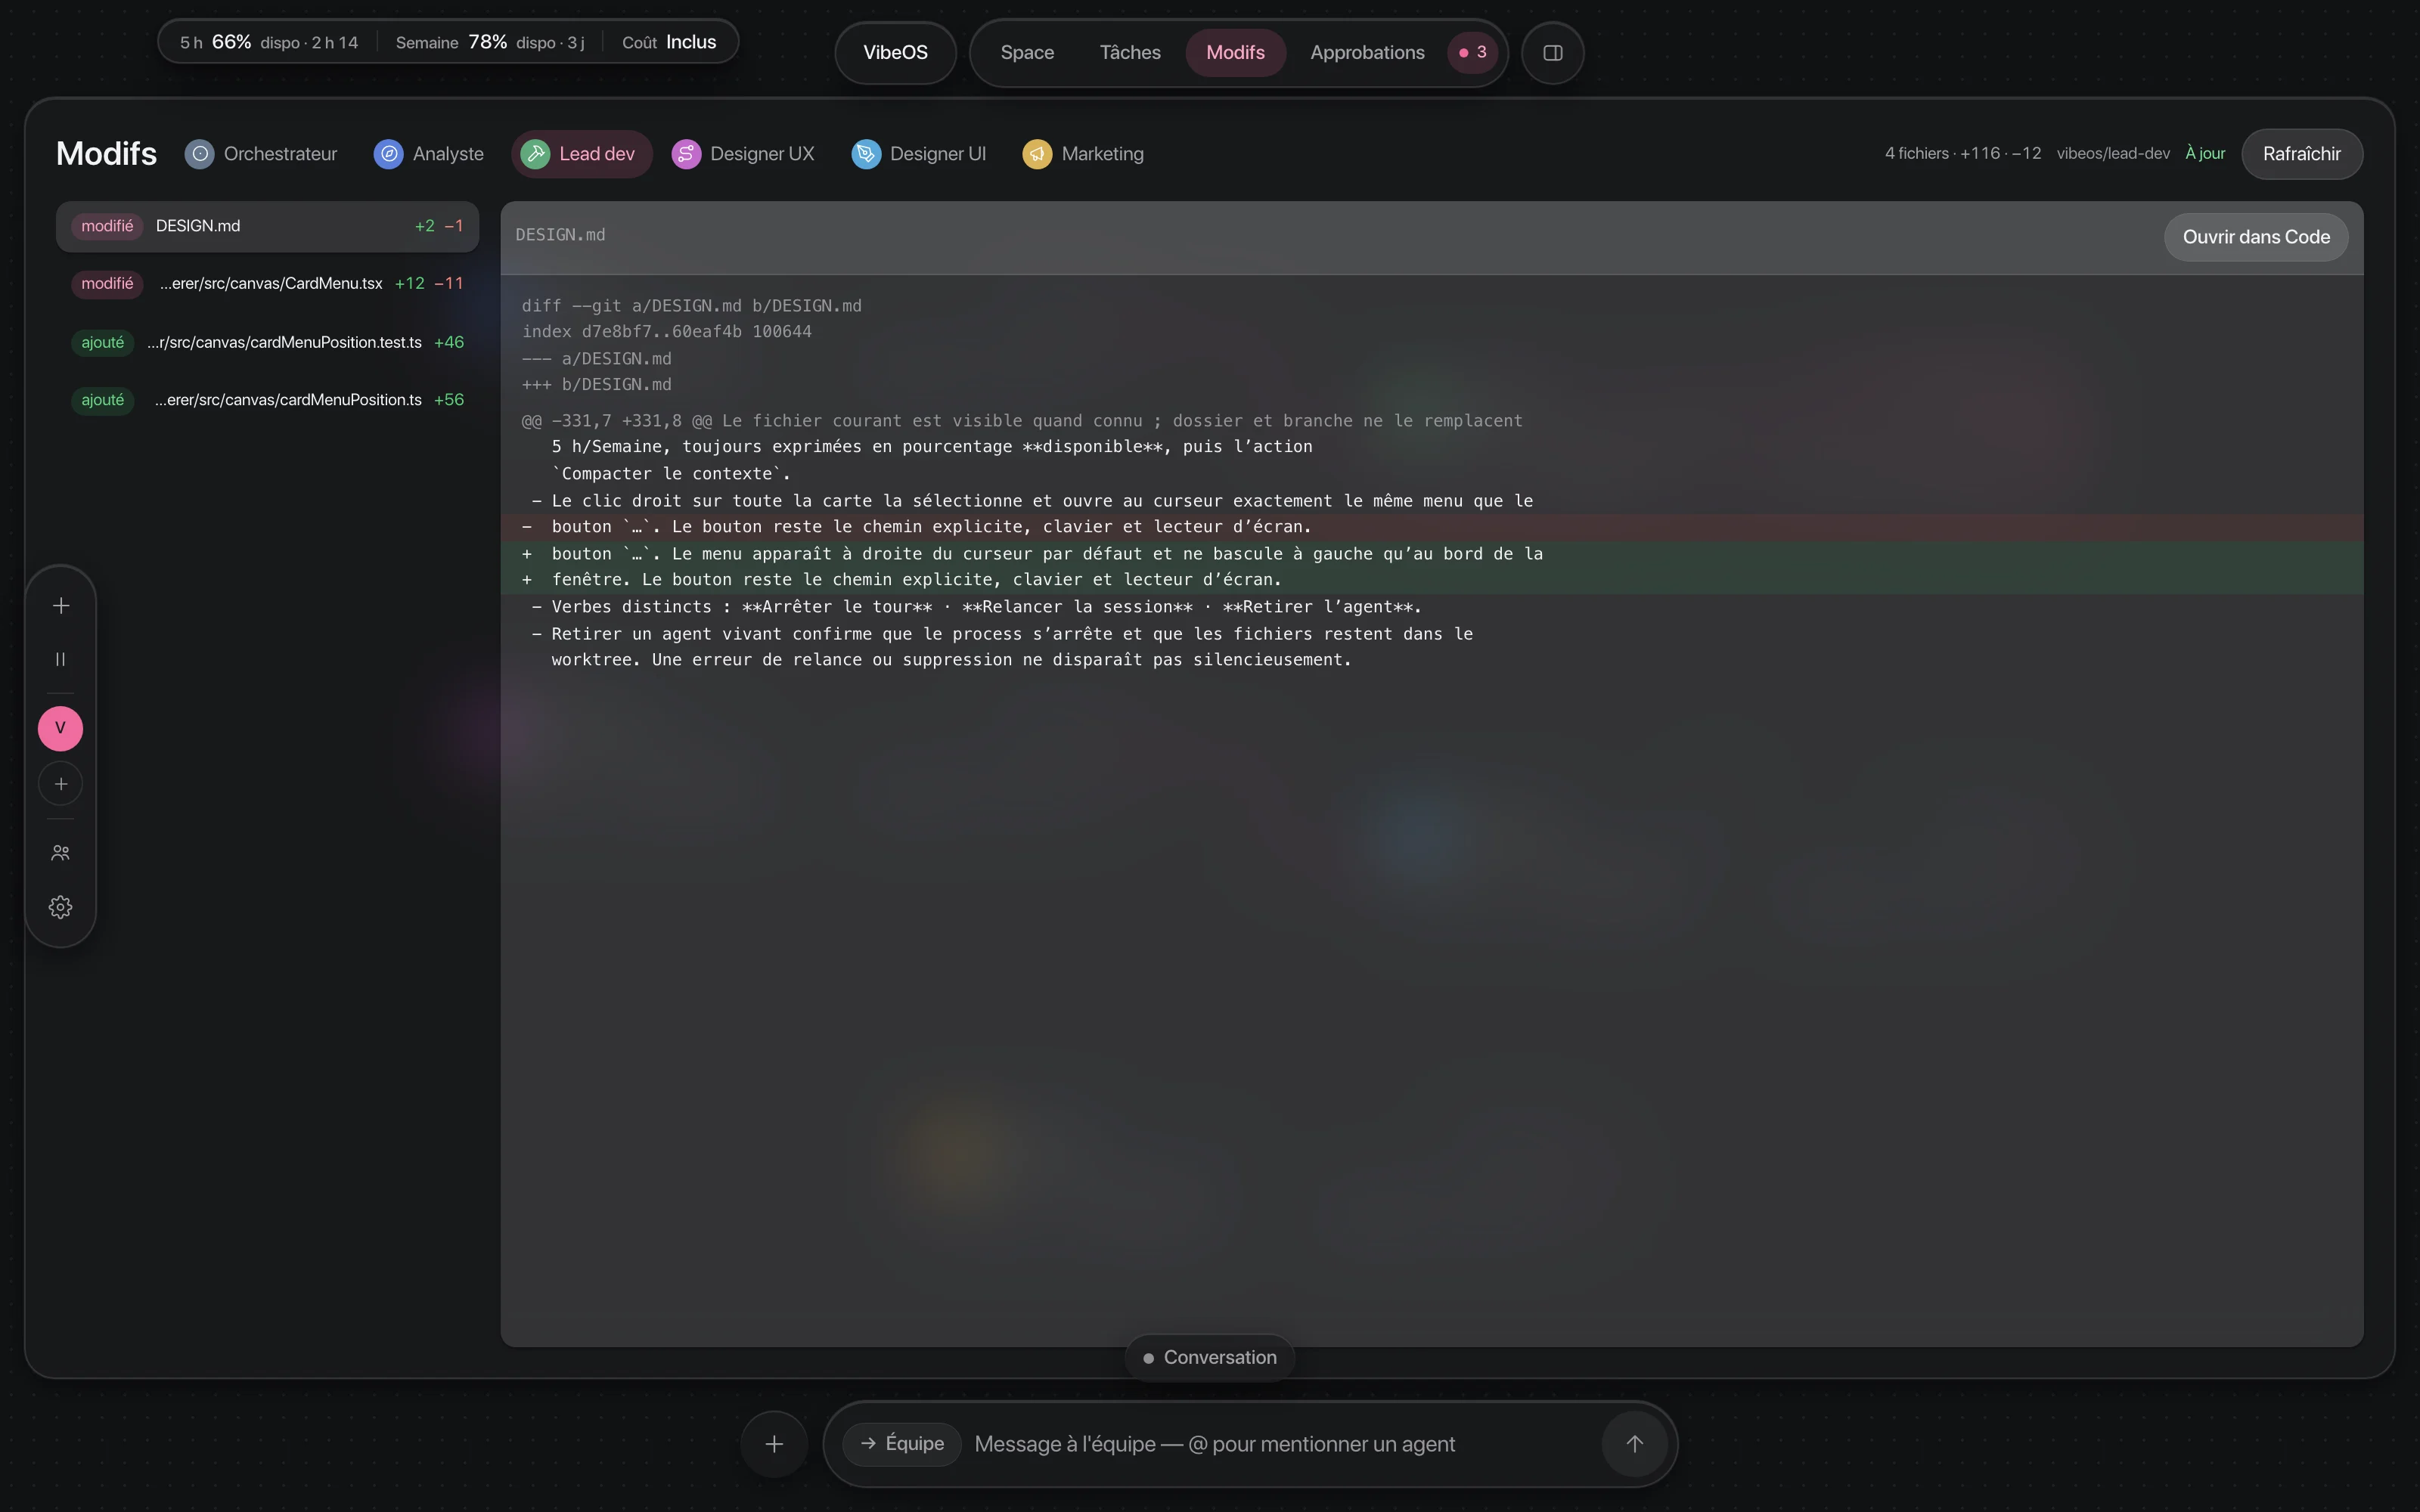The height and width of the screenshot is (1512, 2420).
Task: Open the Space tab
Action: pos(1027,53)
